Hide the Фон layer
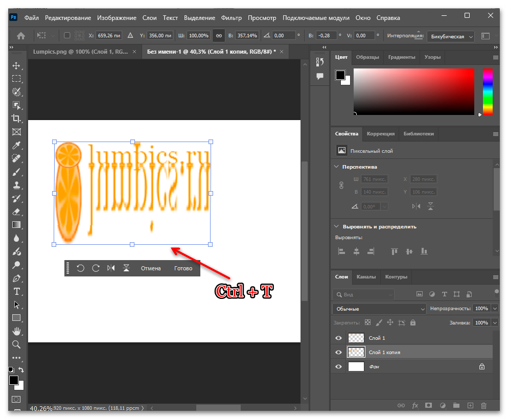The image size is (508, 419). coord(338,366)
